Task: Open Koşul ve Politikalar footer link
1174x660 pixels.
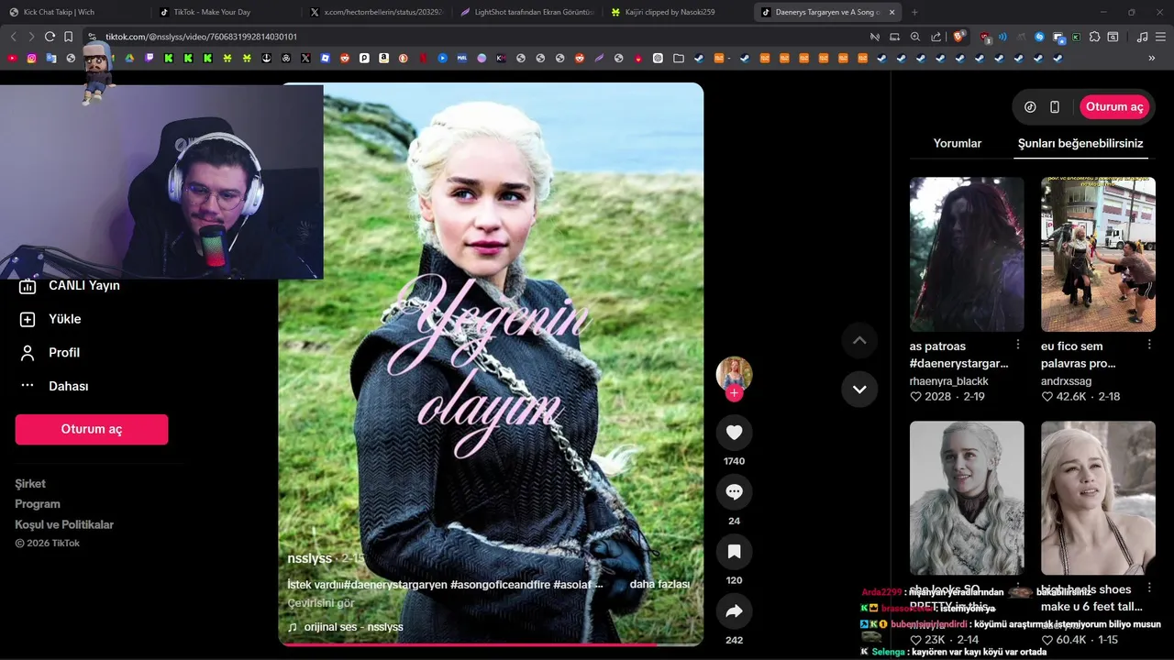Action: [64, 524]
